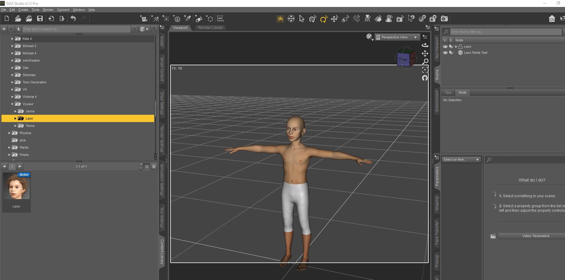
Task: Click the Undo arrow in the toolbar
Action: pyautogui.click(x=73, y=18)
